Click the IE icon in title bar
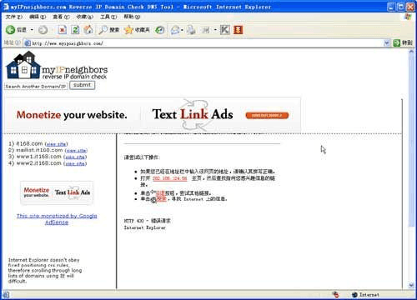Image resolution: width=417 pixels, height=300 pixels. 6,7
